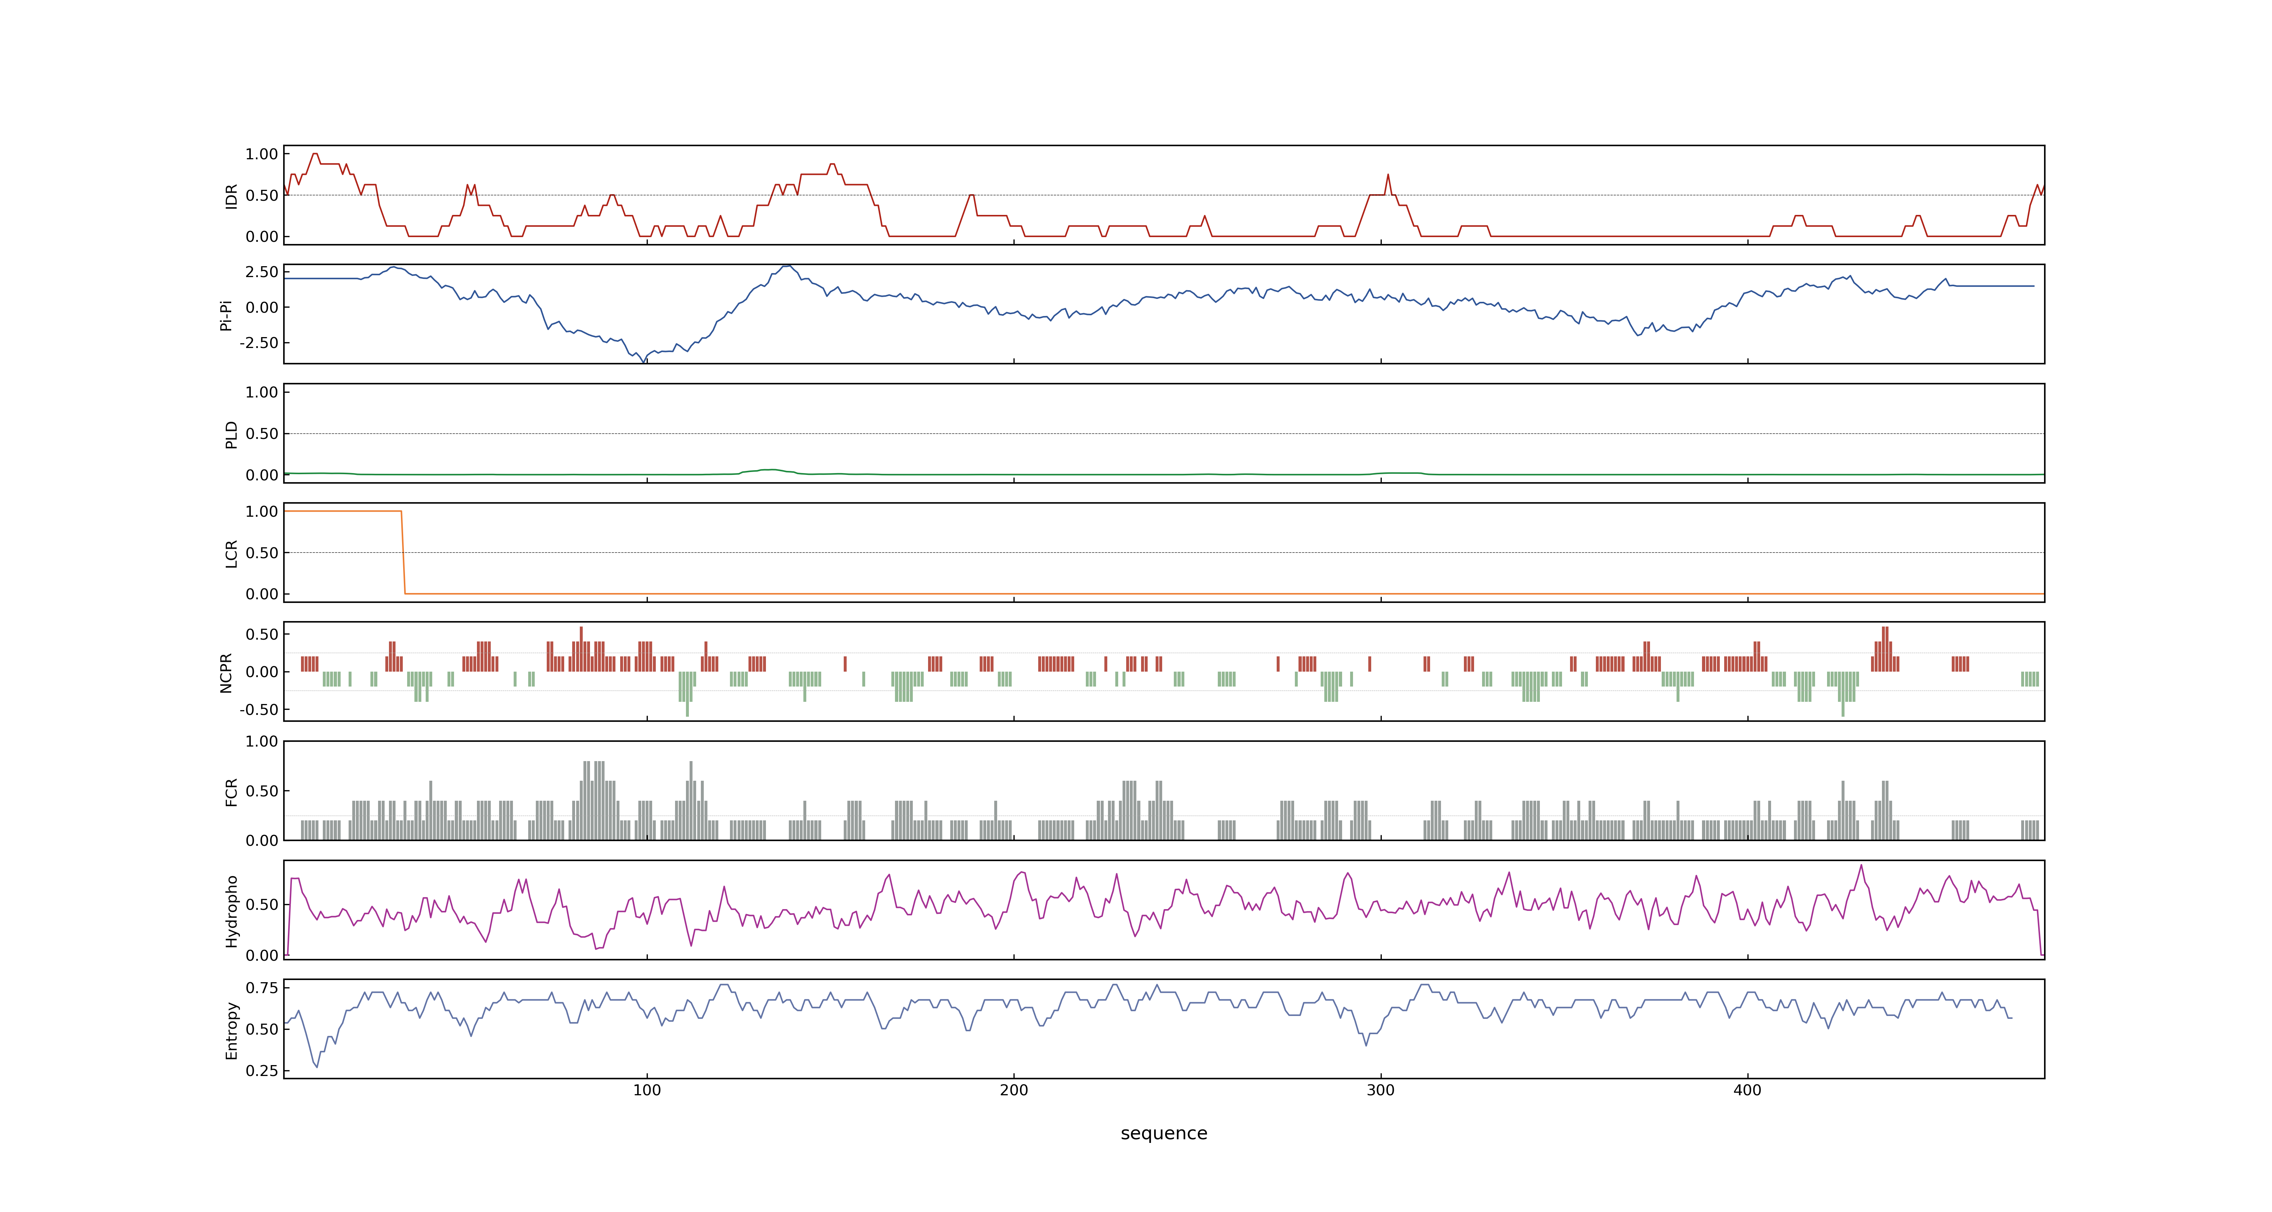Click the 0.75 tick on Entropy axis
The height and width of the screenshot is (1212, 2272).
point(262,988)
